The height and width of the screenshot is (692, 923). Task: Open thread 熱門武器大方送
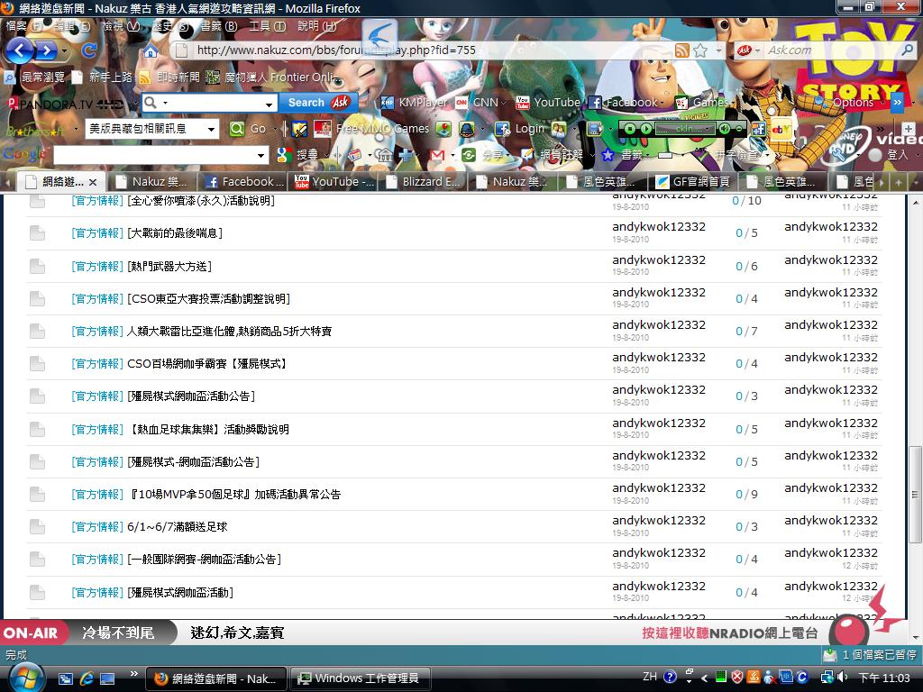pos(169,266)
